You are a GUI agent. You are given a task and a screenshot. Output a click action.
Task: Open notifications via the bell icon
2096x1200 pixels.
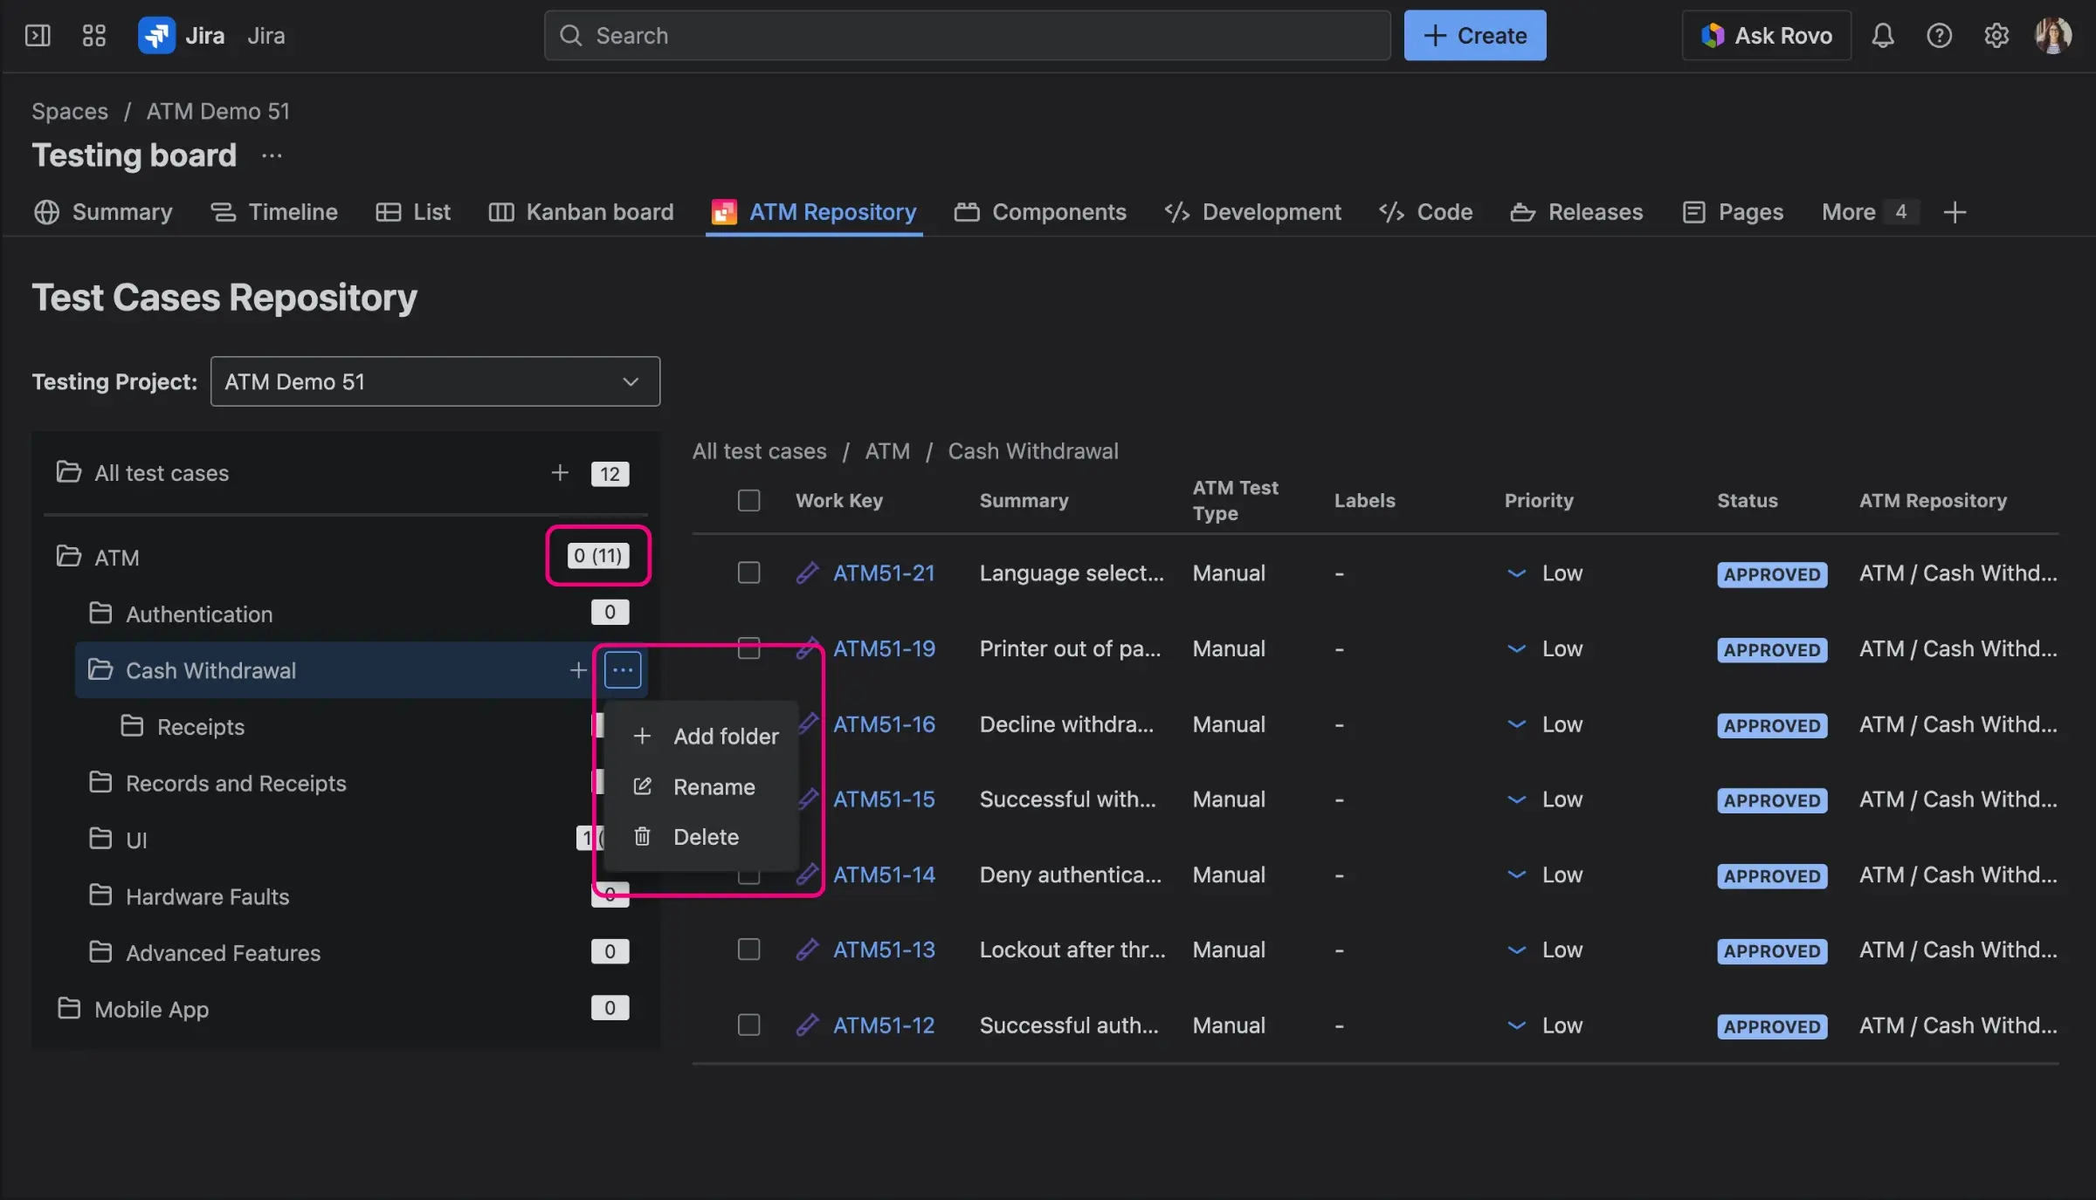[1882, 36]
